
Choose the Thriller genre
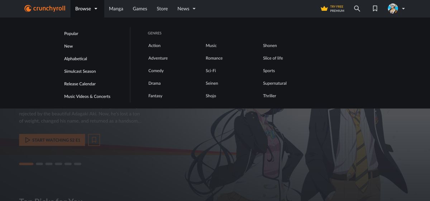click(269, 96)
